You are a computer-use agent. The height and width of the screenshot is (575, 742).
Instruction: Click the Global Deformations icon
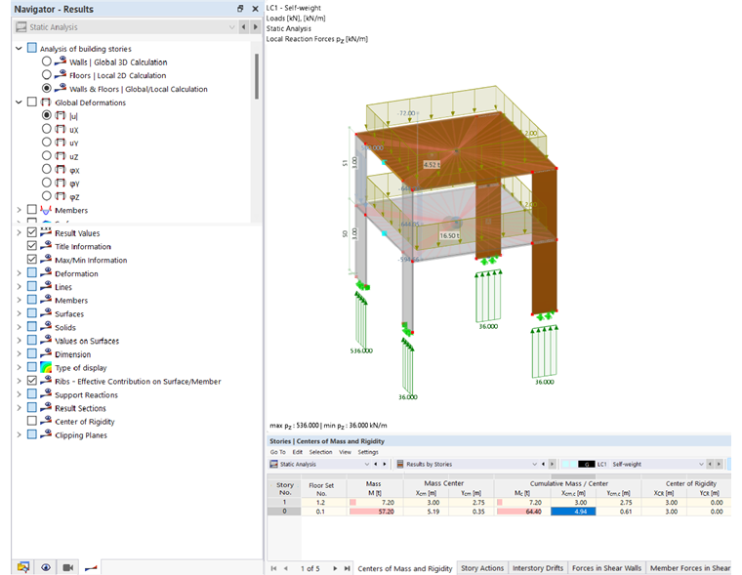tap(46, 103)
